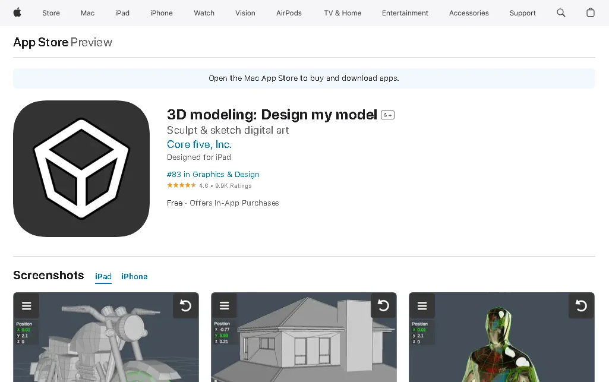609x382 pixels.
Task: Click the house model screenshot
Action: coord(304,351)
